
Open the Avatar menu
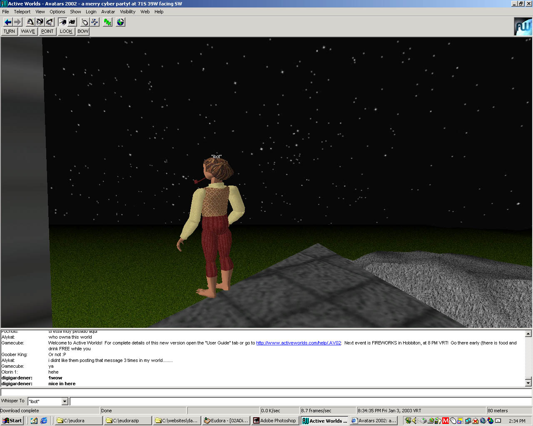point(108,12)
